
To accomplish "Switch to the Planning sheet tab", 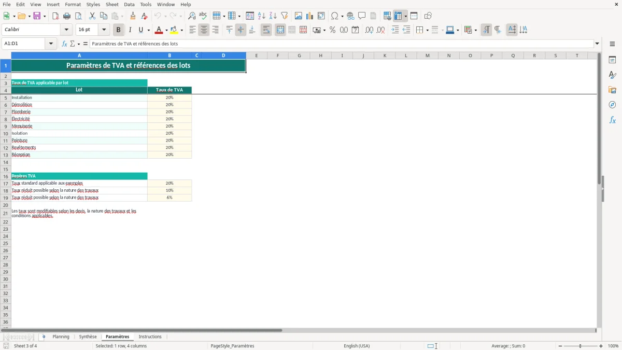I will [61, 337].
